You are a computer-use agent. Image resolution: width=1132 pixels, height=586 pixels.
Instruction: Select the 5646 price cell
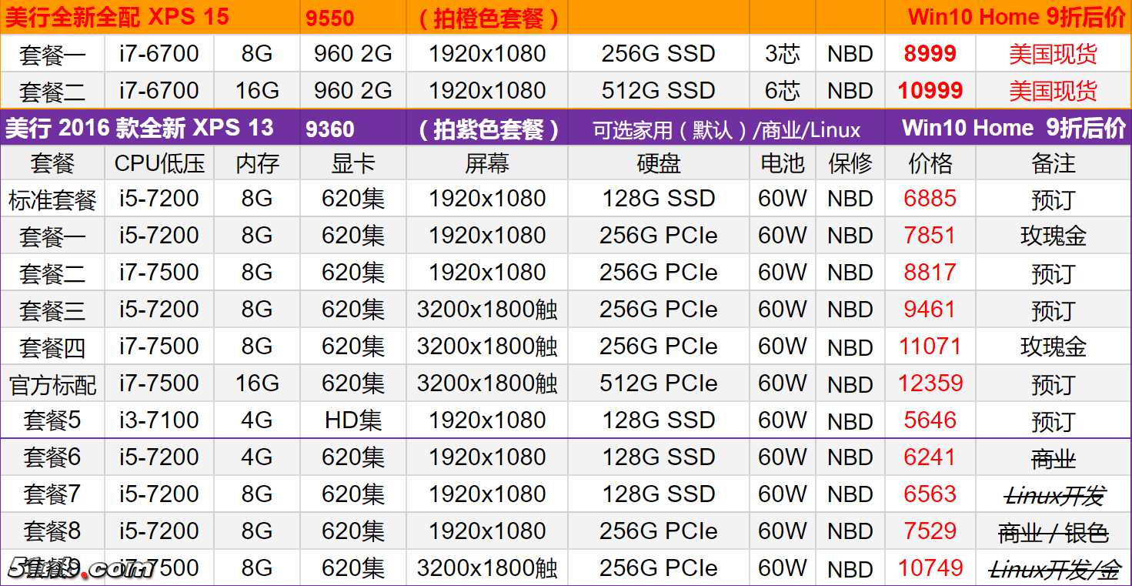click(x=930, y=420)
